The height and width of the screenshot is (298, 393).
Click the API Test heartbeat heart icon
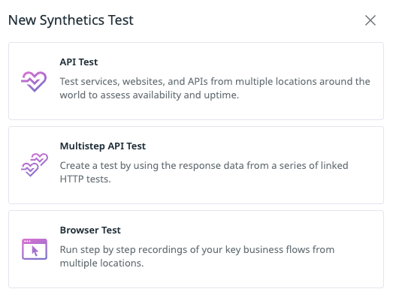[34, 81]
